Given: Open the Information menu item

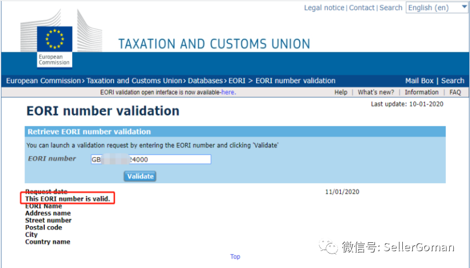Looking at the screenshot, I should (421, 93).
